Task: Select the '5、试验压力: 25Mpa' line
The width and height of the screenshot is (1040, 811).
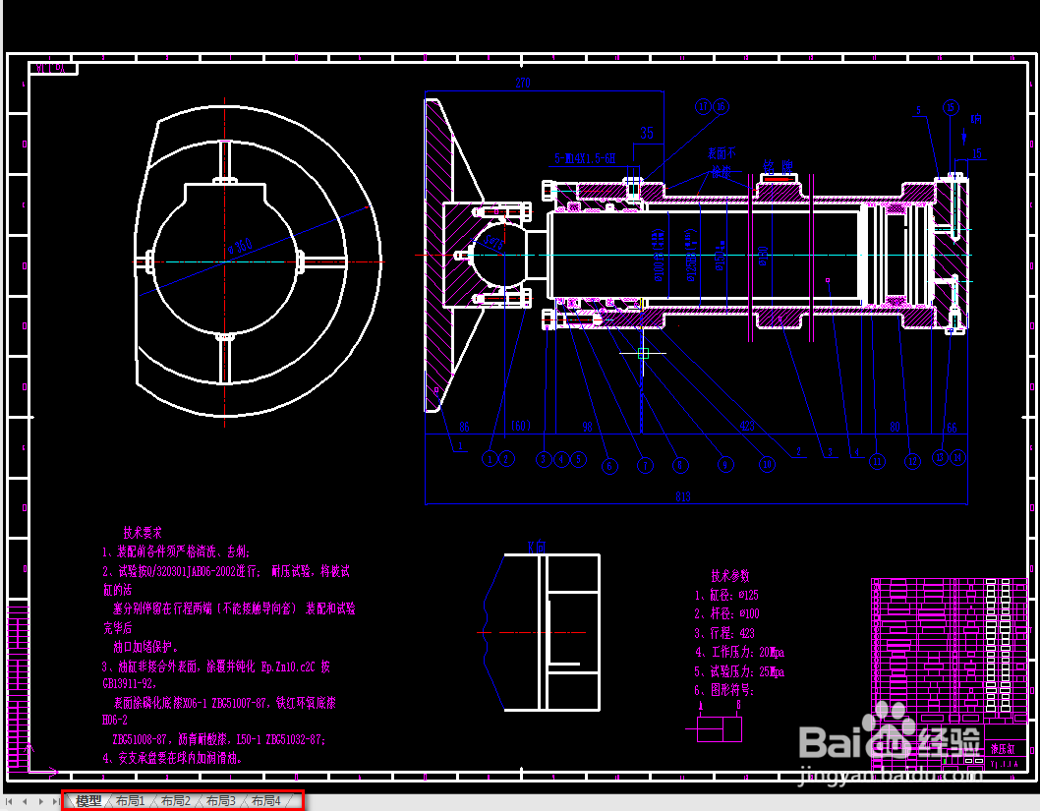Action: [739, 671]
